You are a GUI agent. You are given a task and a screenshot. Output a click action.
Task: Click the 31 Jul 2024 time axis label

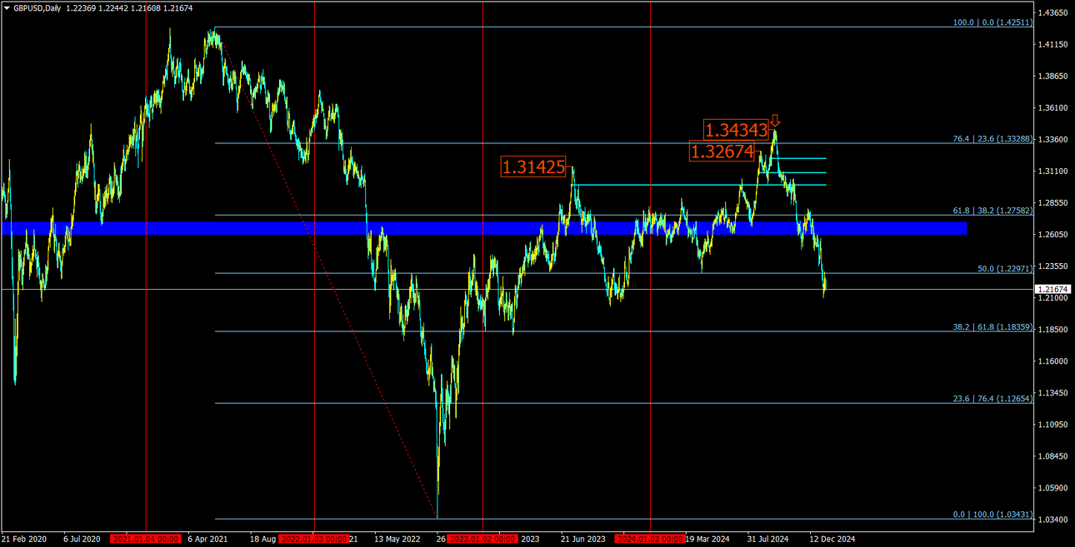pos(768,540)
